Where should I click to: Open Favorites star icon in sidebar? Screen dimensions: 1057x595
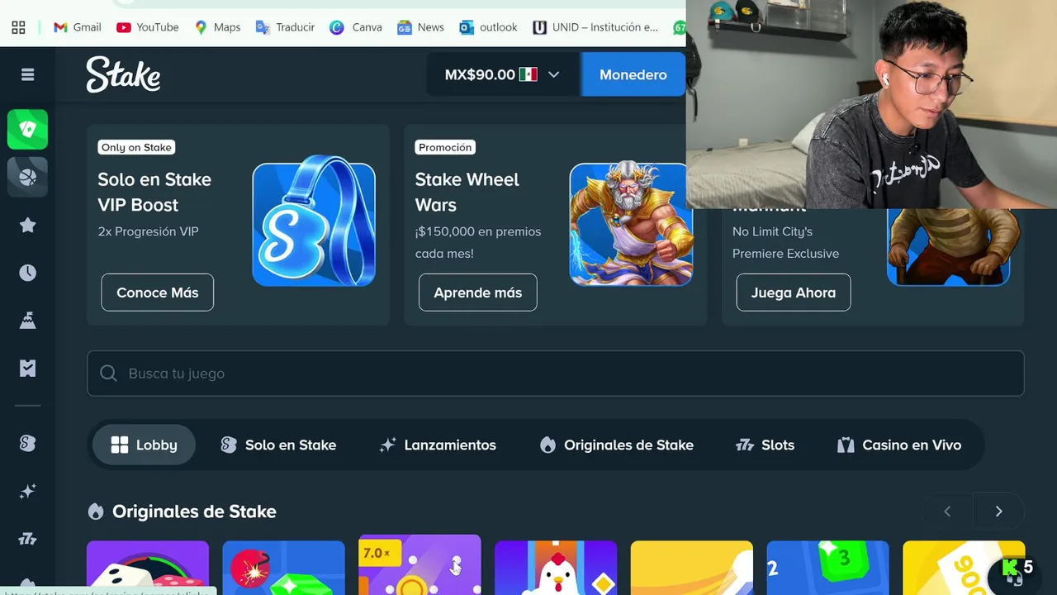click(27, 225)
